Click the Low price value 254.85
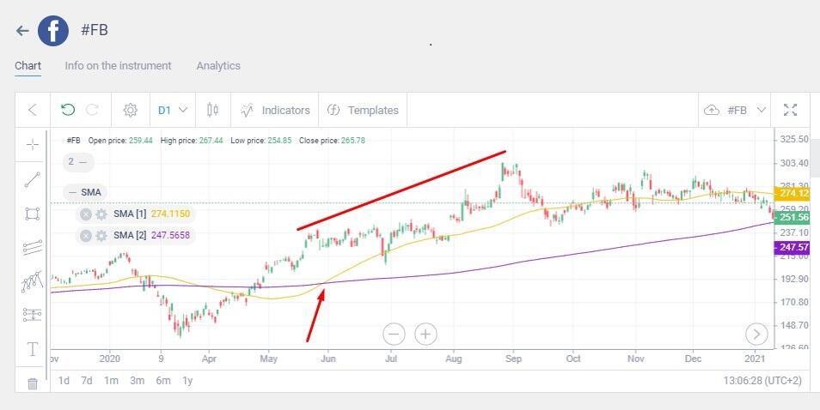 (279, 141)
